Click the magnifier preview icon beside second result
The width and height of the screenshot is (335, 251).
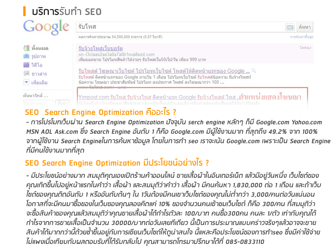pos(254,70)
